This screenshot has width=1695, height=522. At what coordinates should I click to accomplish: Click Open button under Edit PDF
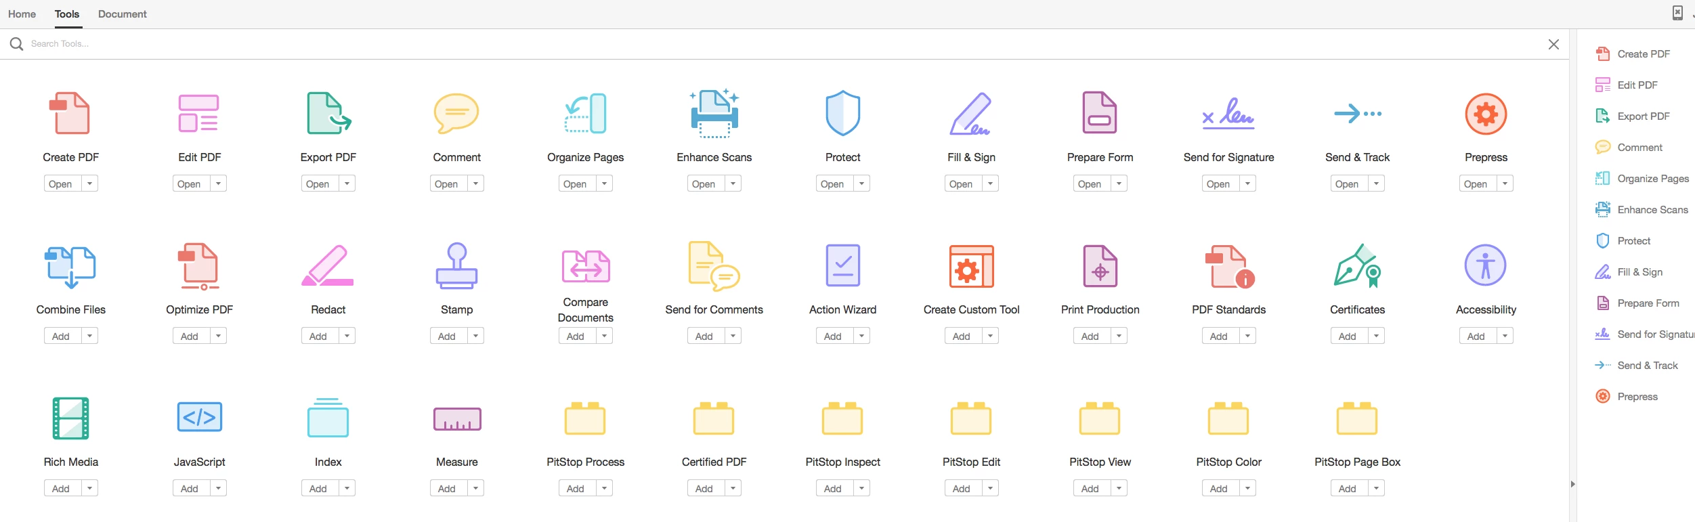tap(191, 183)
